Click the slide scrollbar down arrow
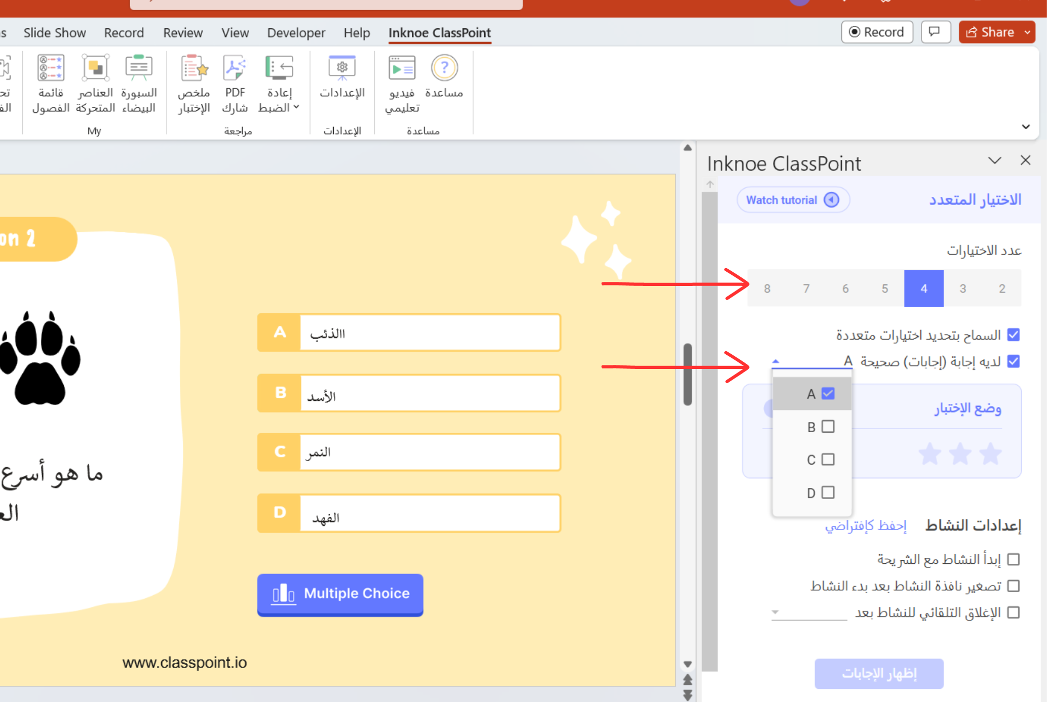Viewport: 1047px width, 702px height. (687, 664)
